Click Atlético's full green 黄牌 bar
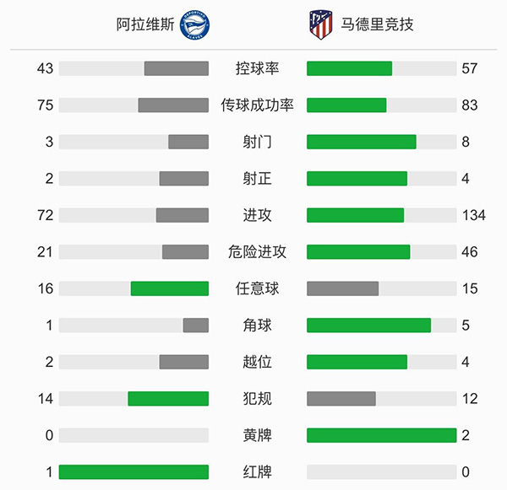Screen dimensions: 507x490 click(381, 435)
